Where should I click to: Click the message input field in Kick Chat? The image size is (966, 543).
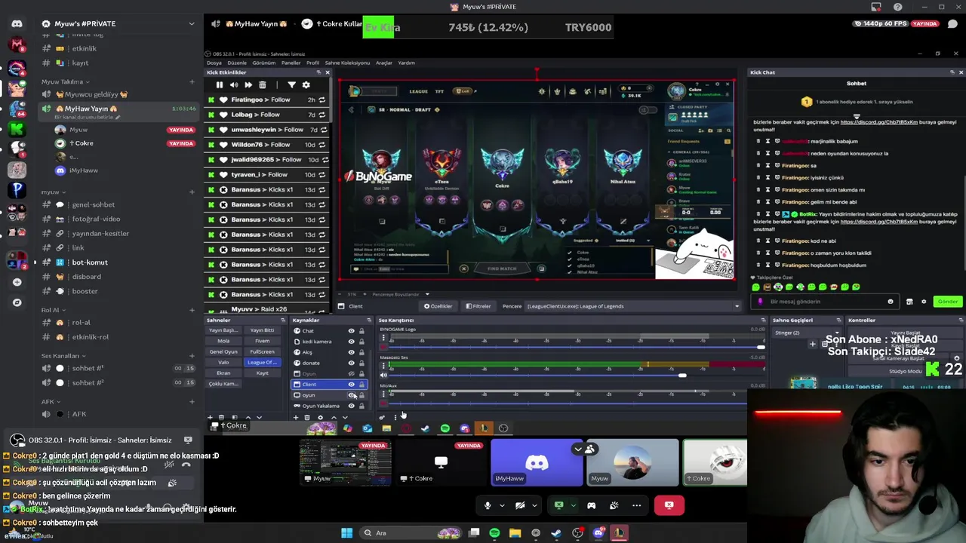[823, 302]
